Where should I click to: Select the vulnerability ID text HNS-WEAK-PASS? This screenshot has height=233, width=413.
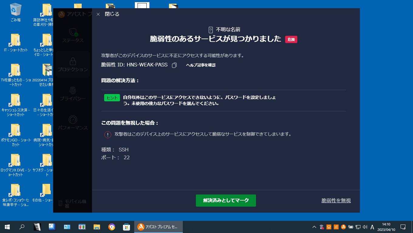point(147,65)
